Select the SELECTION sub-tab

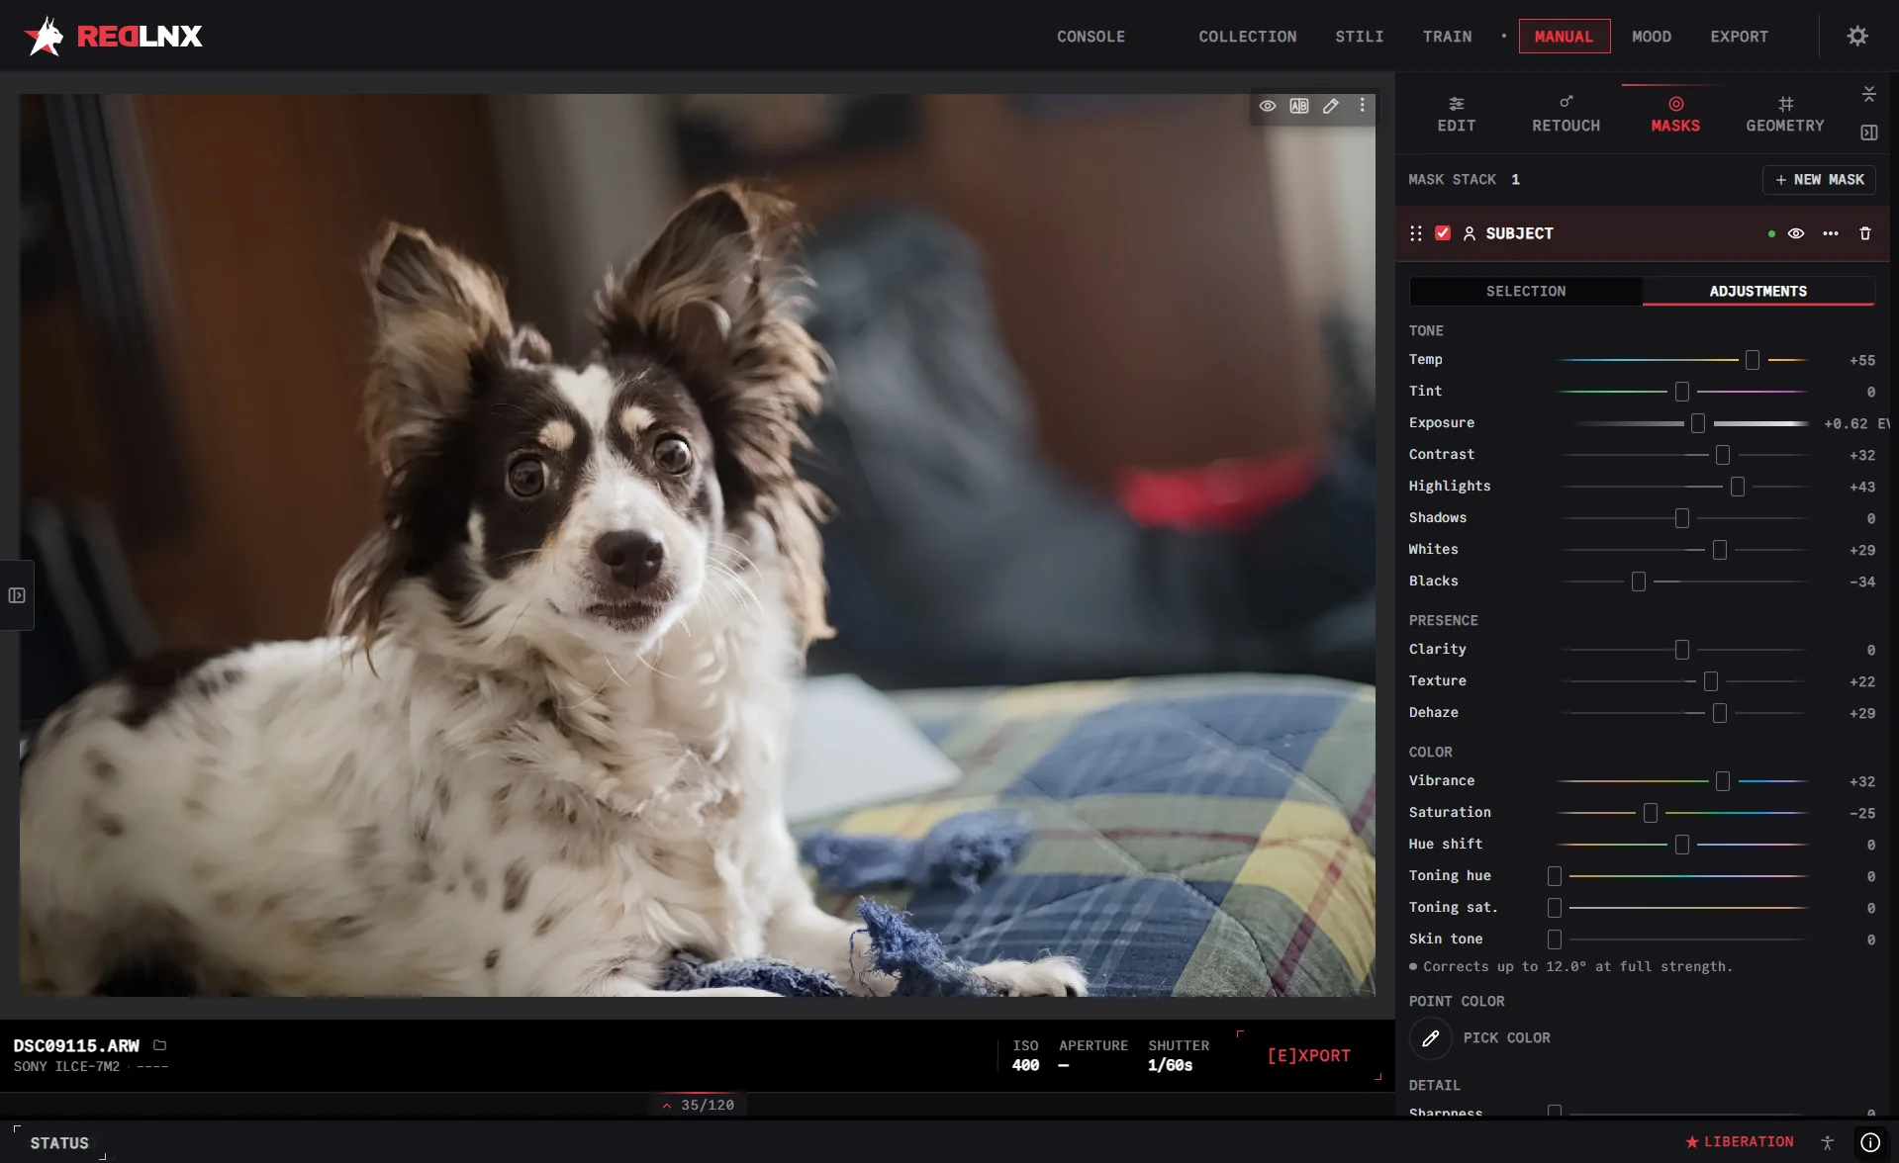(1526, 292)
